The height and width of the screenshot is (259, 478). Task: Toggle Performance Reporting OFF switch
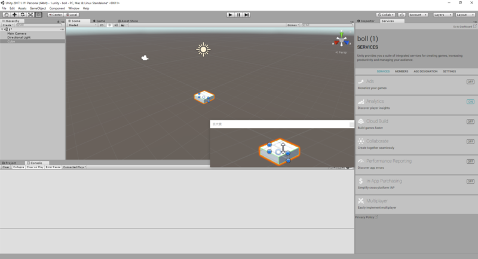[470, 162]
